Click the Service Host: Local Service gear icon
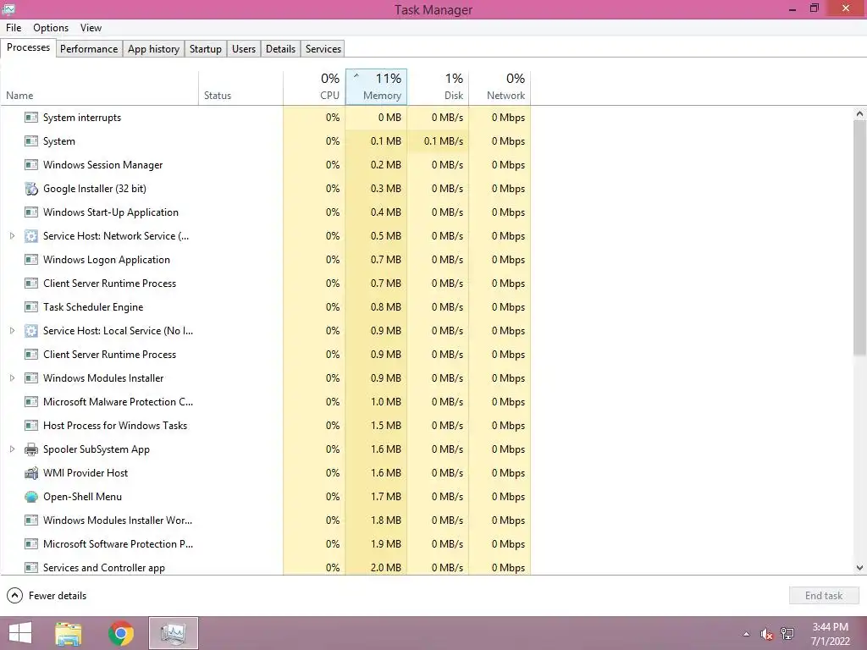 pyautogui.click(x=31, y=331)
